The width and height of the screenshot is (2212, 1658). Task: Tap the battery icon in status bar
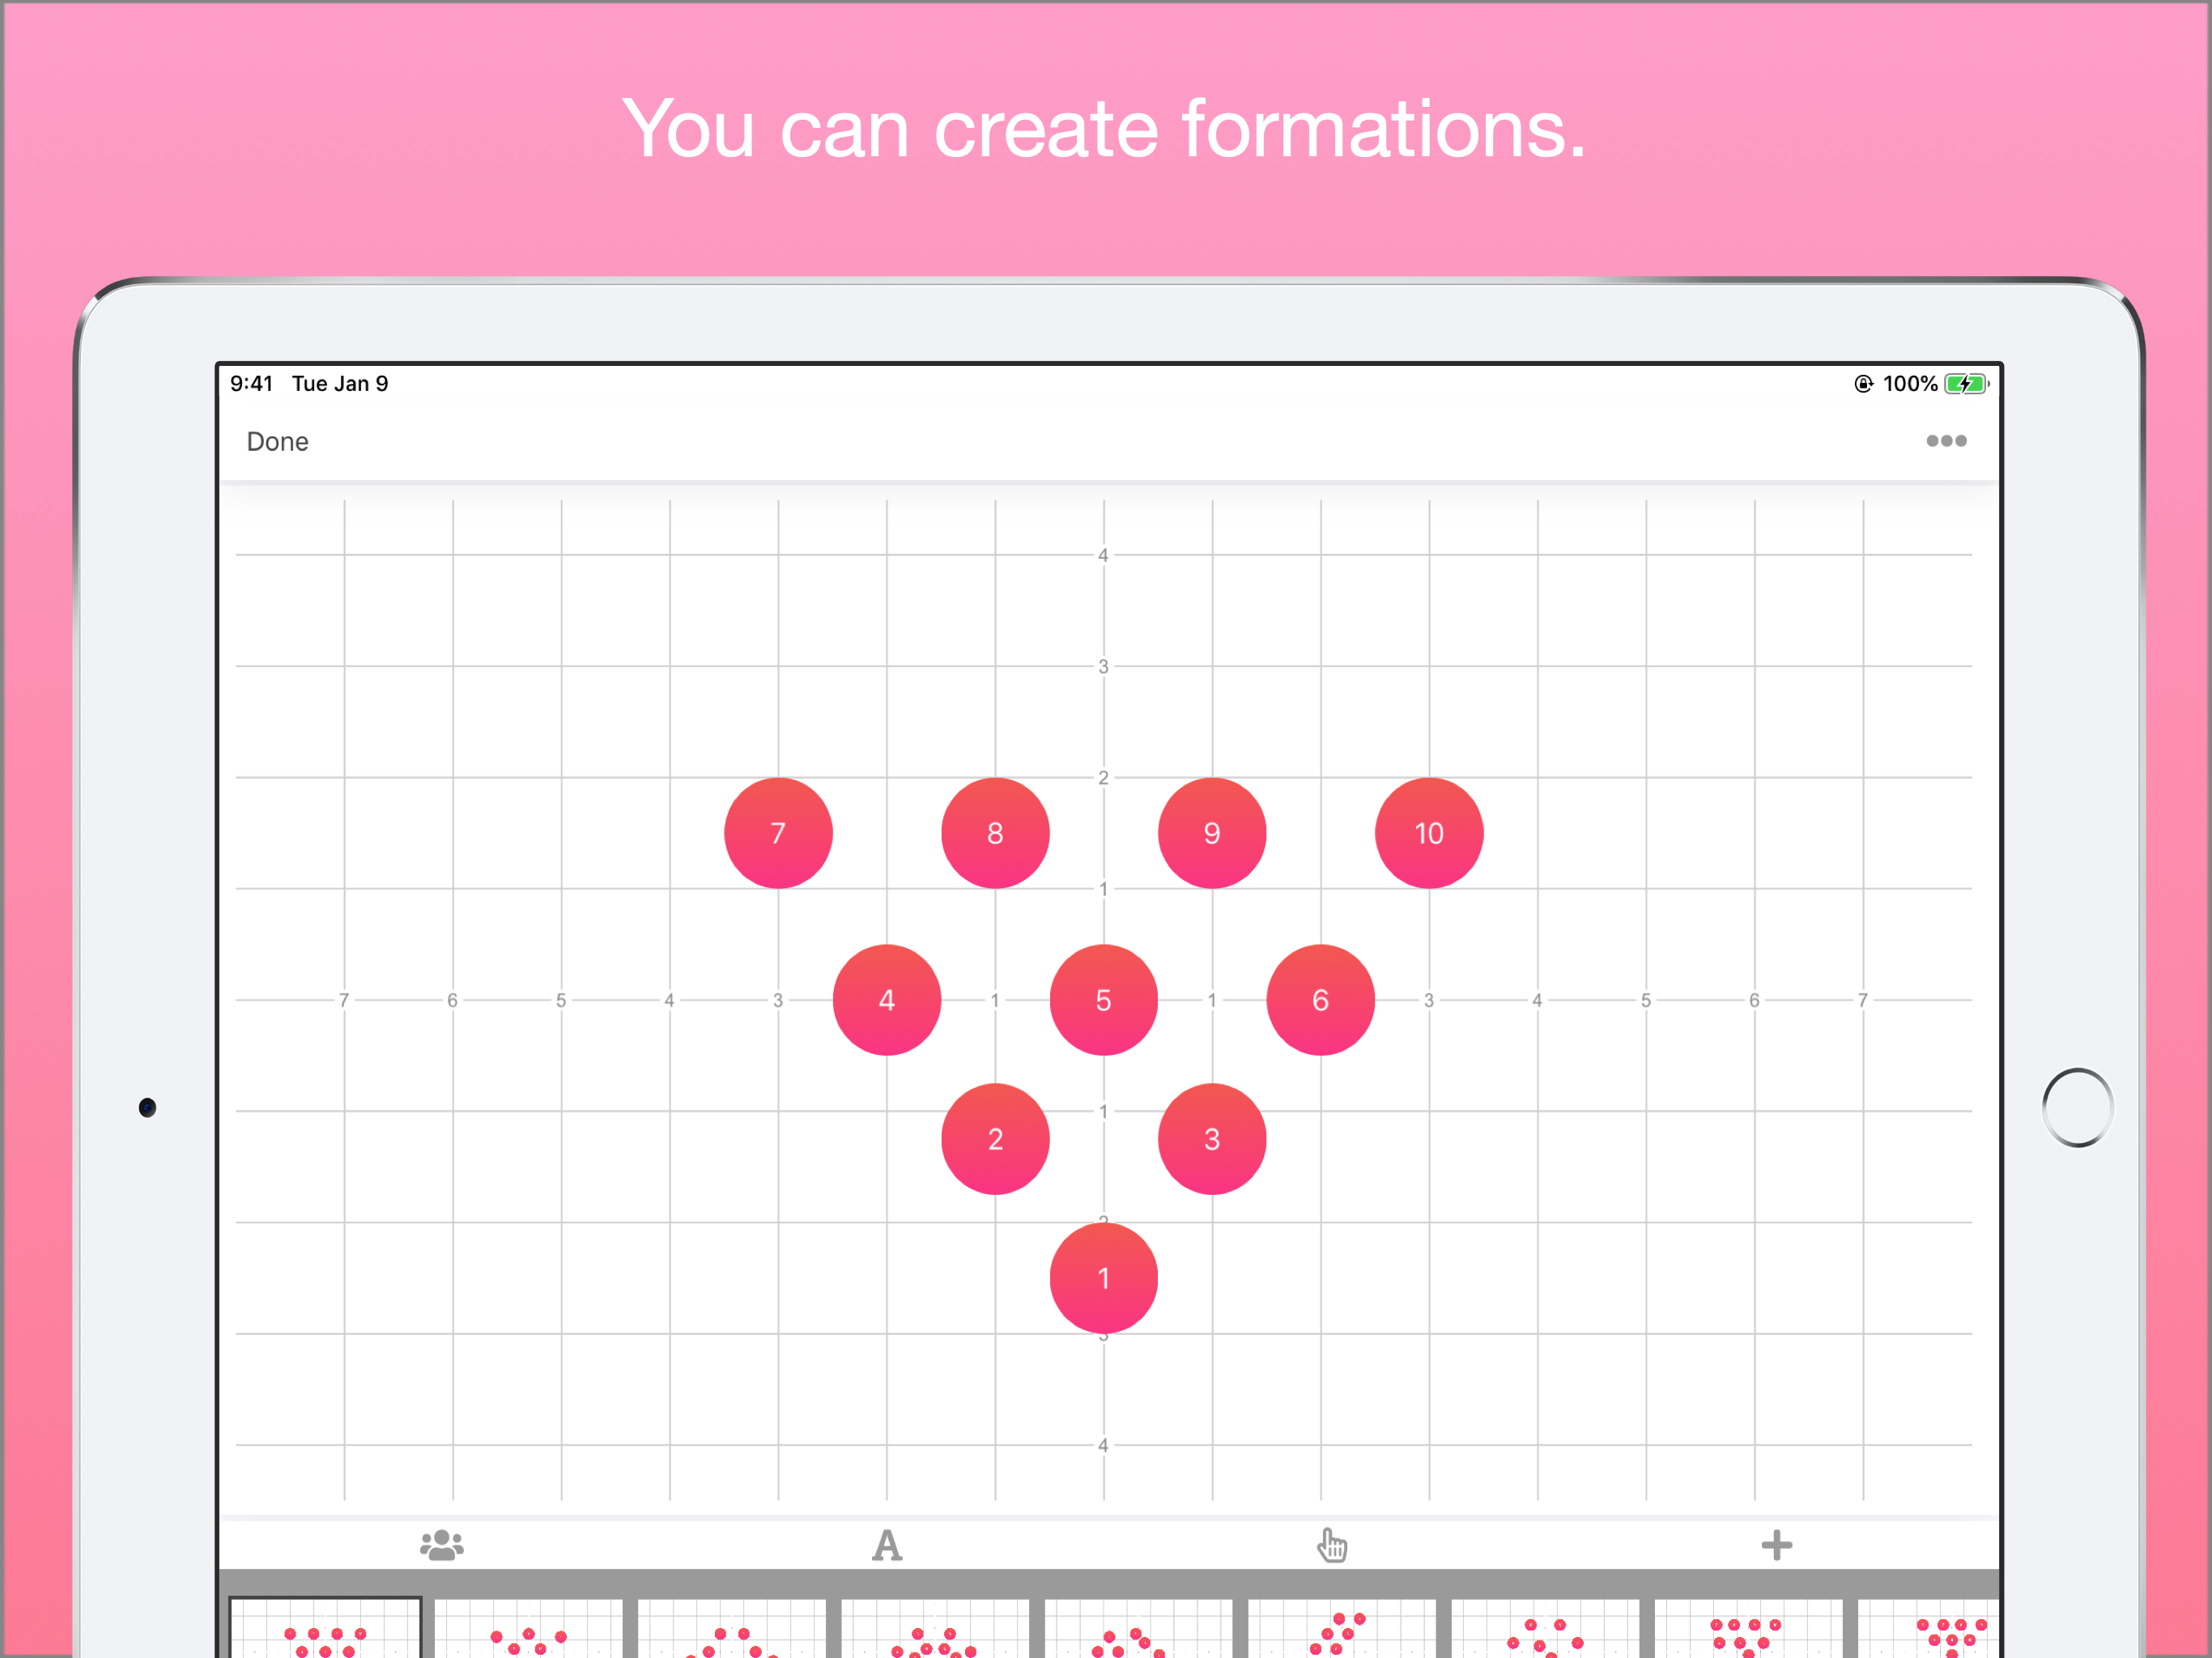pyautogui.click(x=1966, y=384)
